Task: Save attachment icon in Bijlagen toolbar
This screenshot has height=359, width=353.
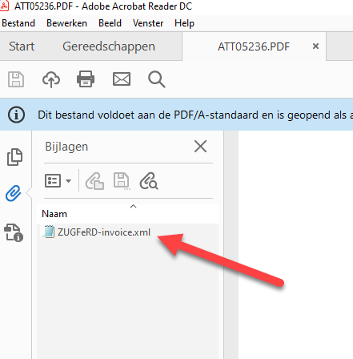Action: (122, 181)
